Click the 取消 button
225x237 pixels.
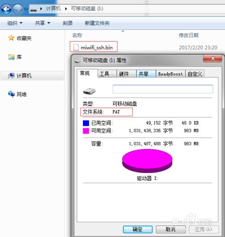pos(171,229)
